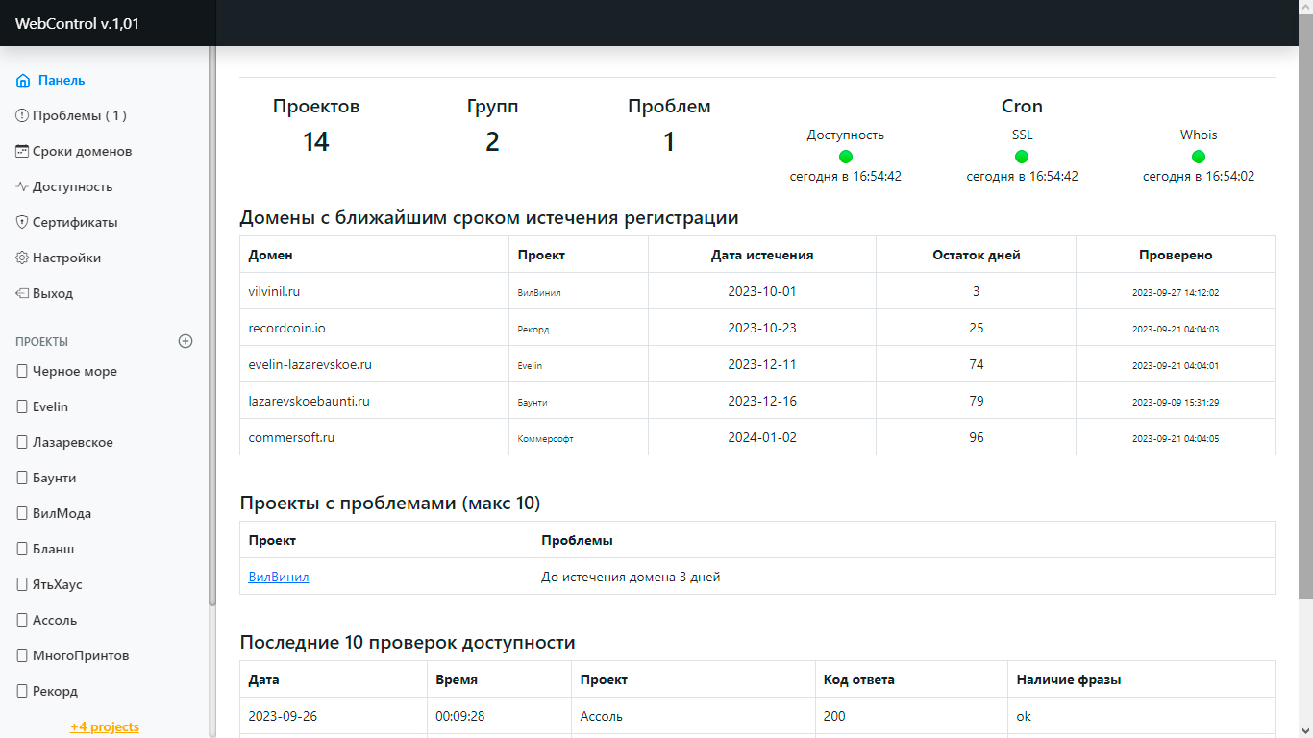Go to Сроки доменов menu section

82,151
